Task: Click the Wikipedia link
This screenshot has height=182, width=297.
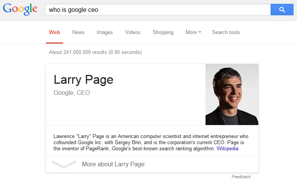Action: click(x=227, y=148)
